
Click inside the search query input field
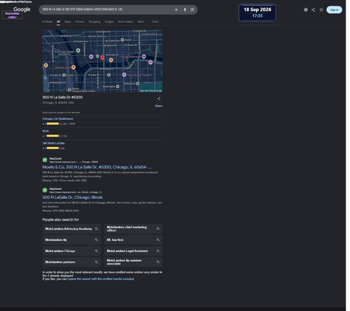107,9
